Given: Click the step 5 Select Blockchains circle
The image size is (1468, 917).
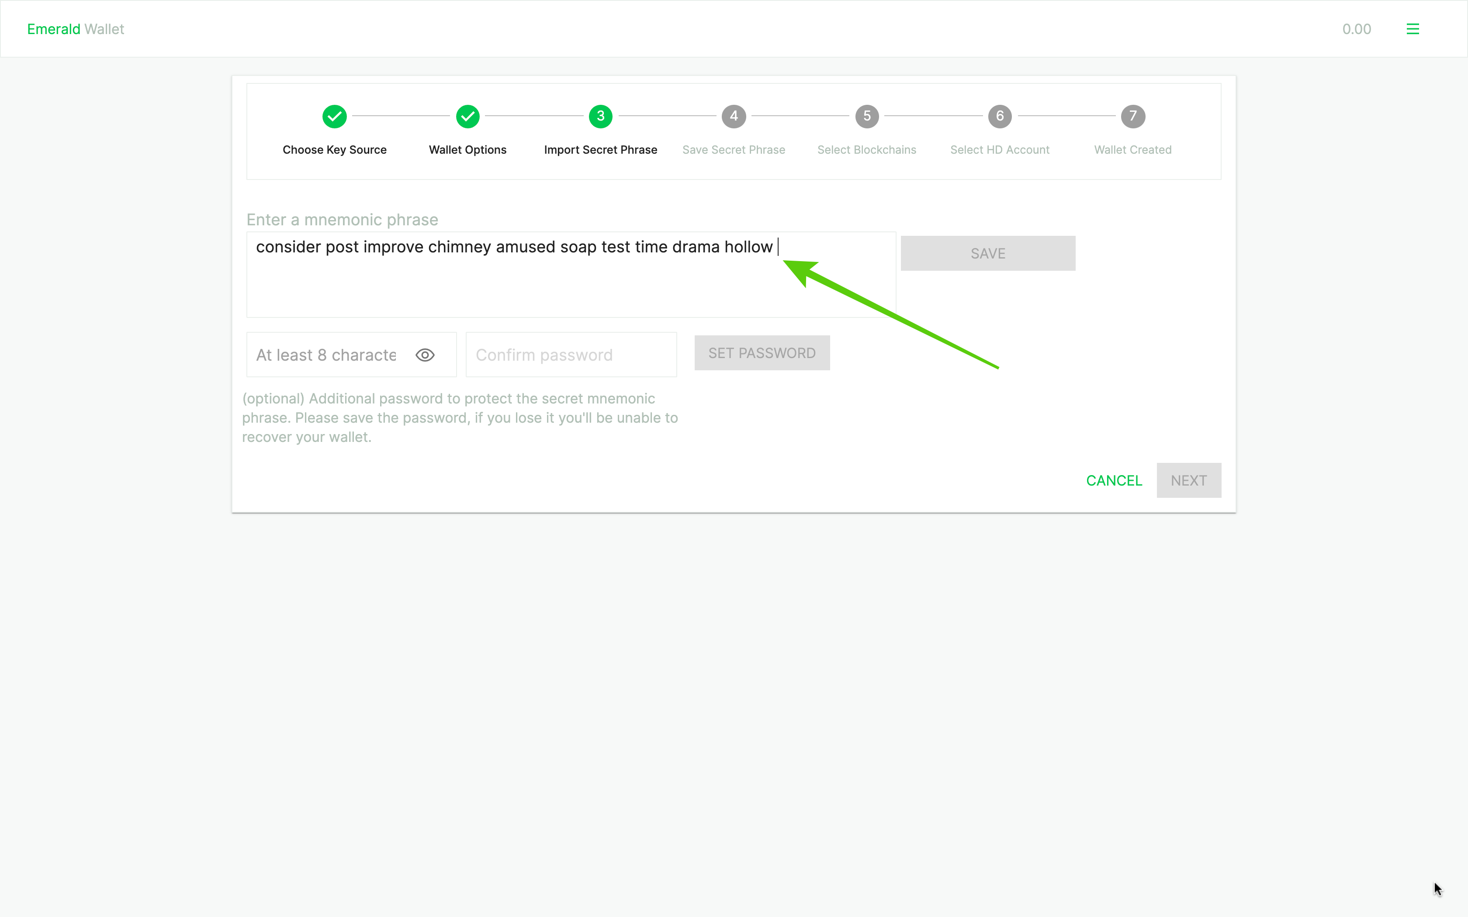Looking at the screenshot, I should click(866, 116).
